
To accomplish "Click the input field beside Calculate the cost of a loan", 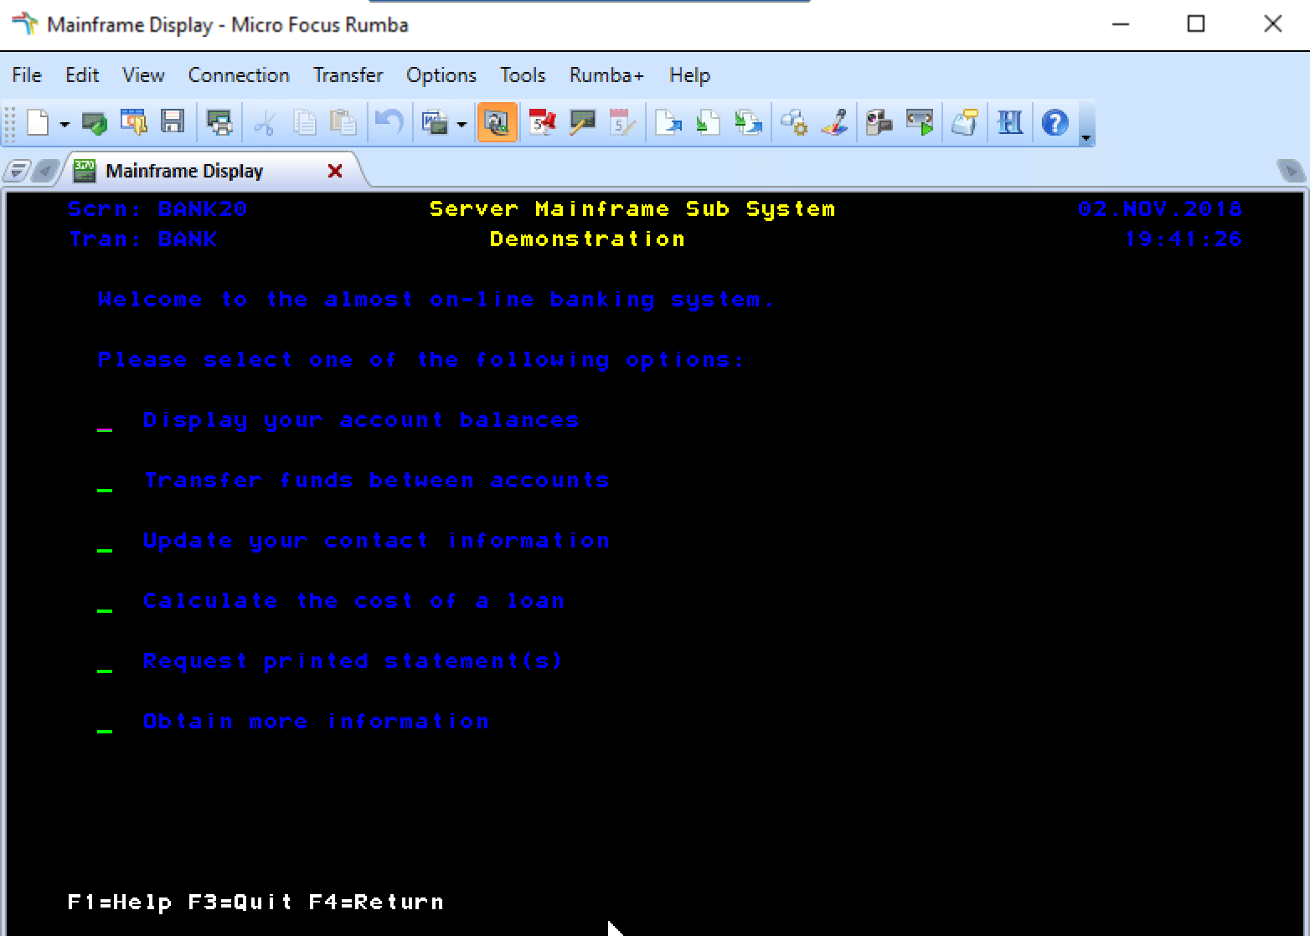I will 105,601.
